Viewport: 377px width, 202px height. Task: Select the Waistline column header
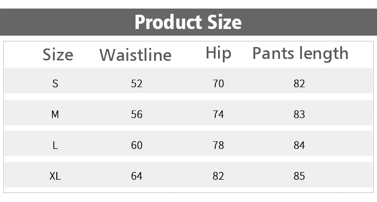click(136, 55)
